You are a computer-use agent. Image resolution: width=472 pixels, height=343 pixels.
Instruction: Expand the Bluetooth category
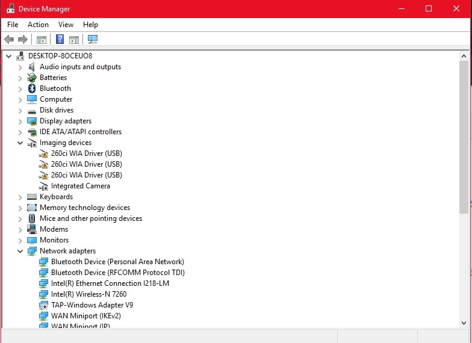(20, 89)
